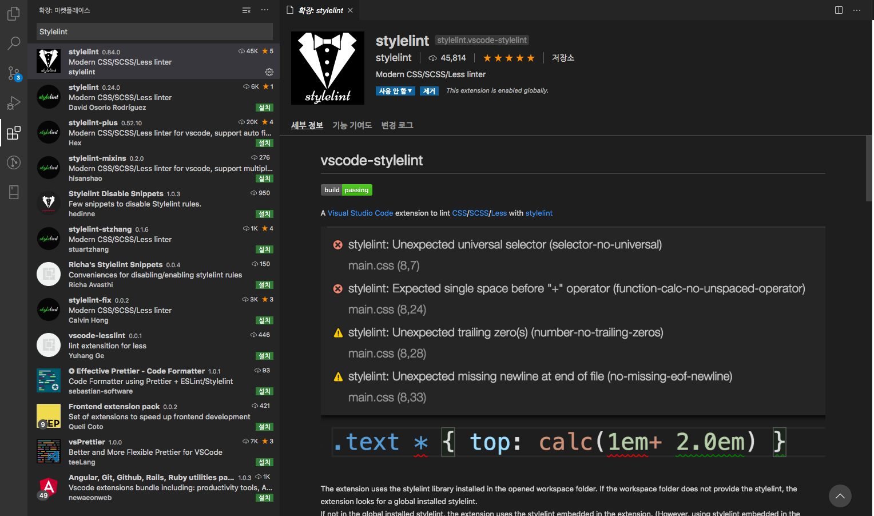
Task: Open the 저장소 repository link
Action: pos(563,58)
